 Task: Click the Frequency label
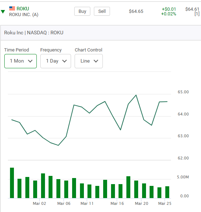pyautogui.click(x=51, y=50)
